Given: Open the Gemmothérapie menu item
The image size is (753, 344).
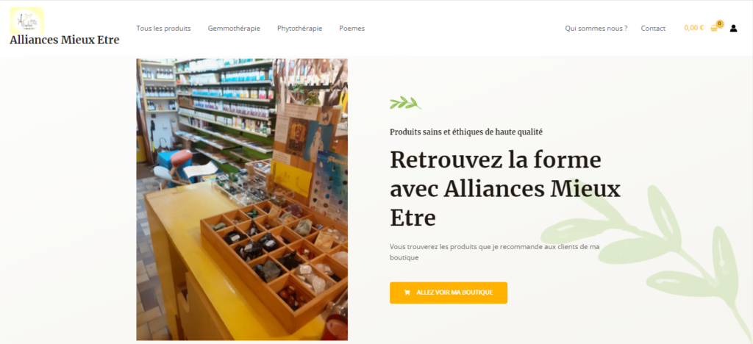Looking at the screenshot, I should [x=234, y=29].
